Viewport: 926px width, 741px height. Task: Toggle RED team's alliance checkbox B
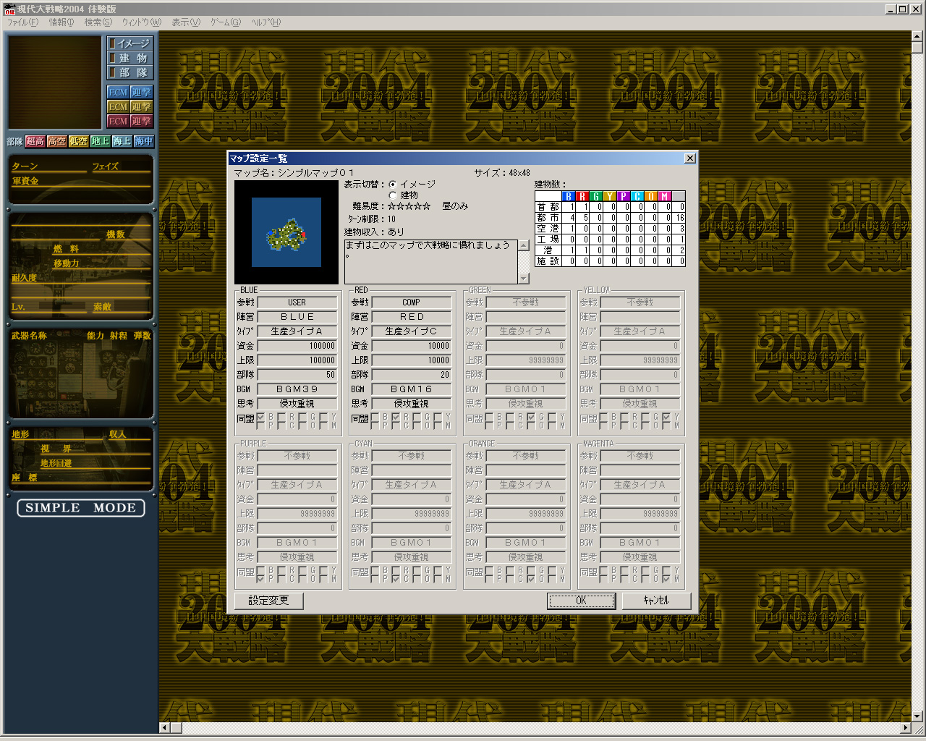[x=375, y=418]
